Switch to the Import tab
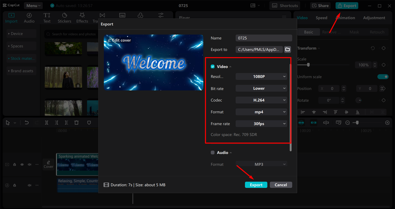The height and width of the screenshot is (209, 395). 11,18
